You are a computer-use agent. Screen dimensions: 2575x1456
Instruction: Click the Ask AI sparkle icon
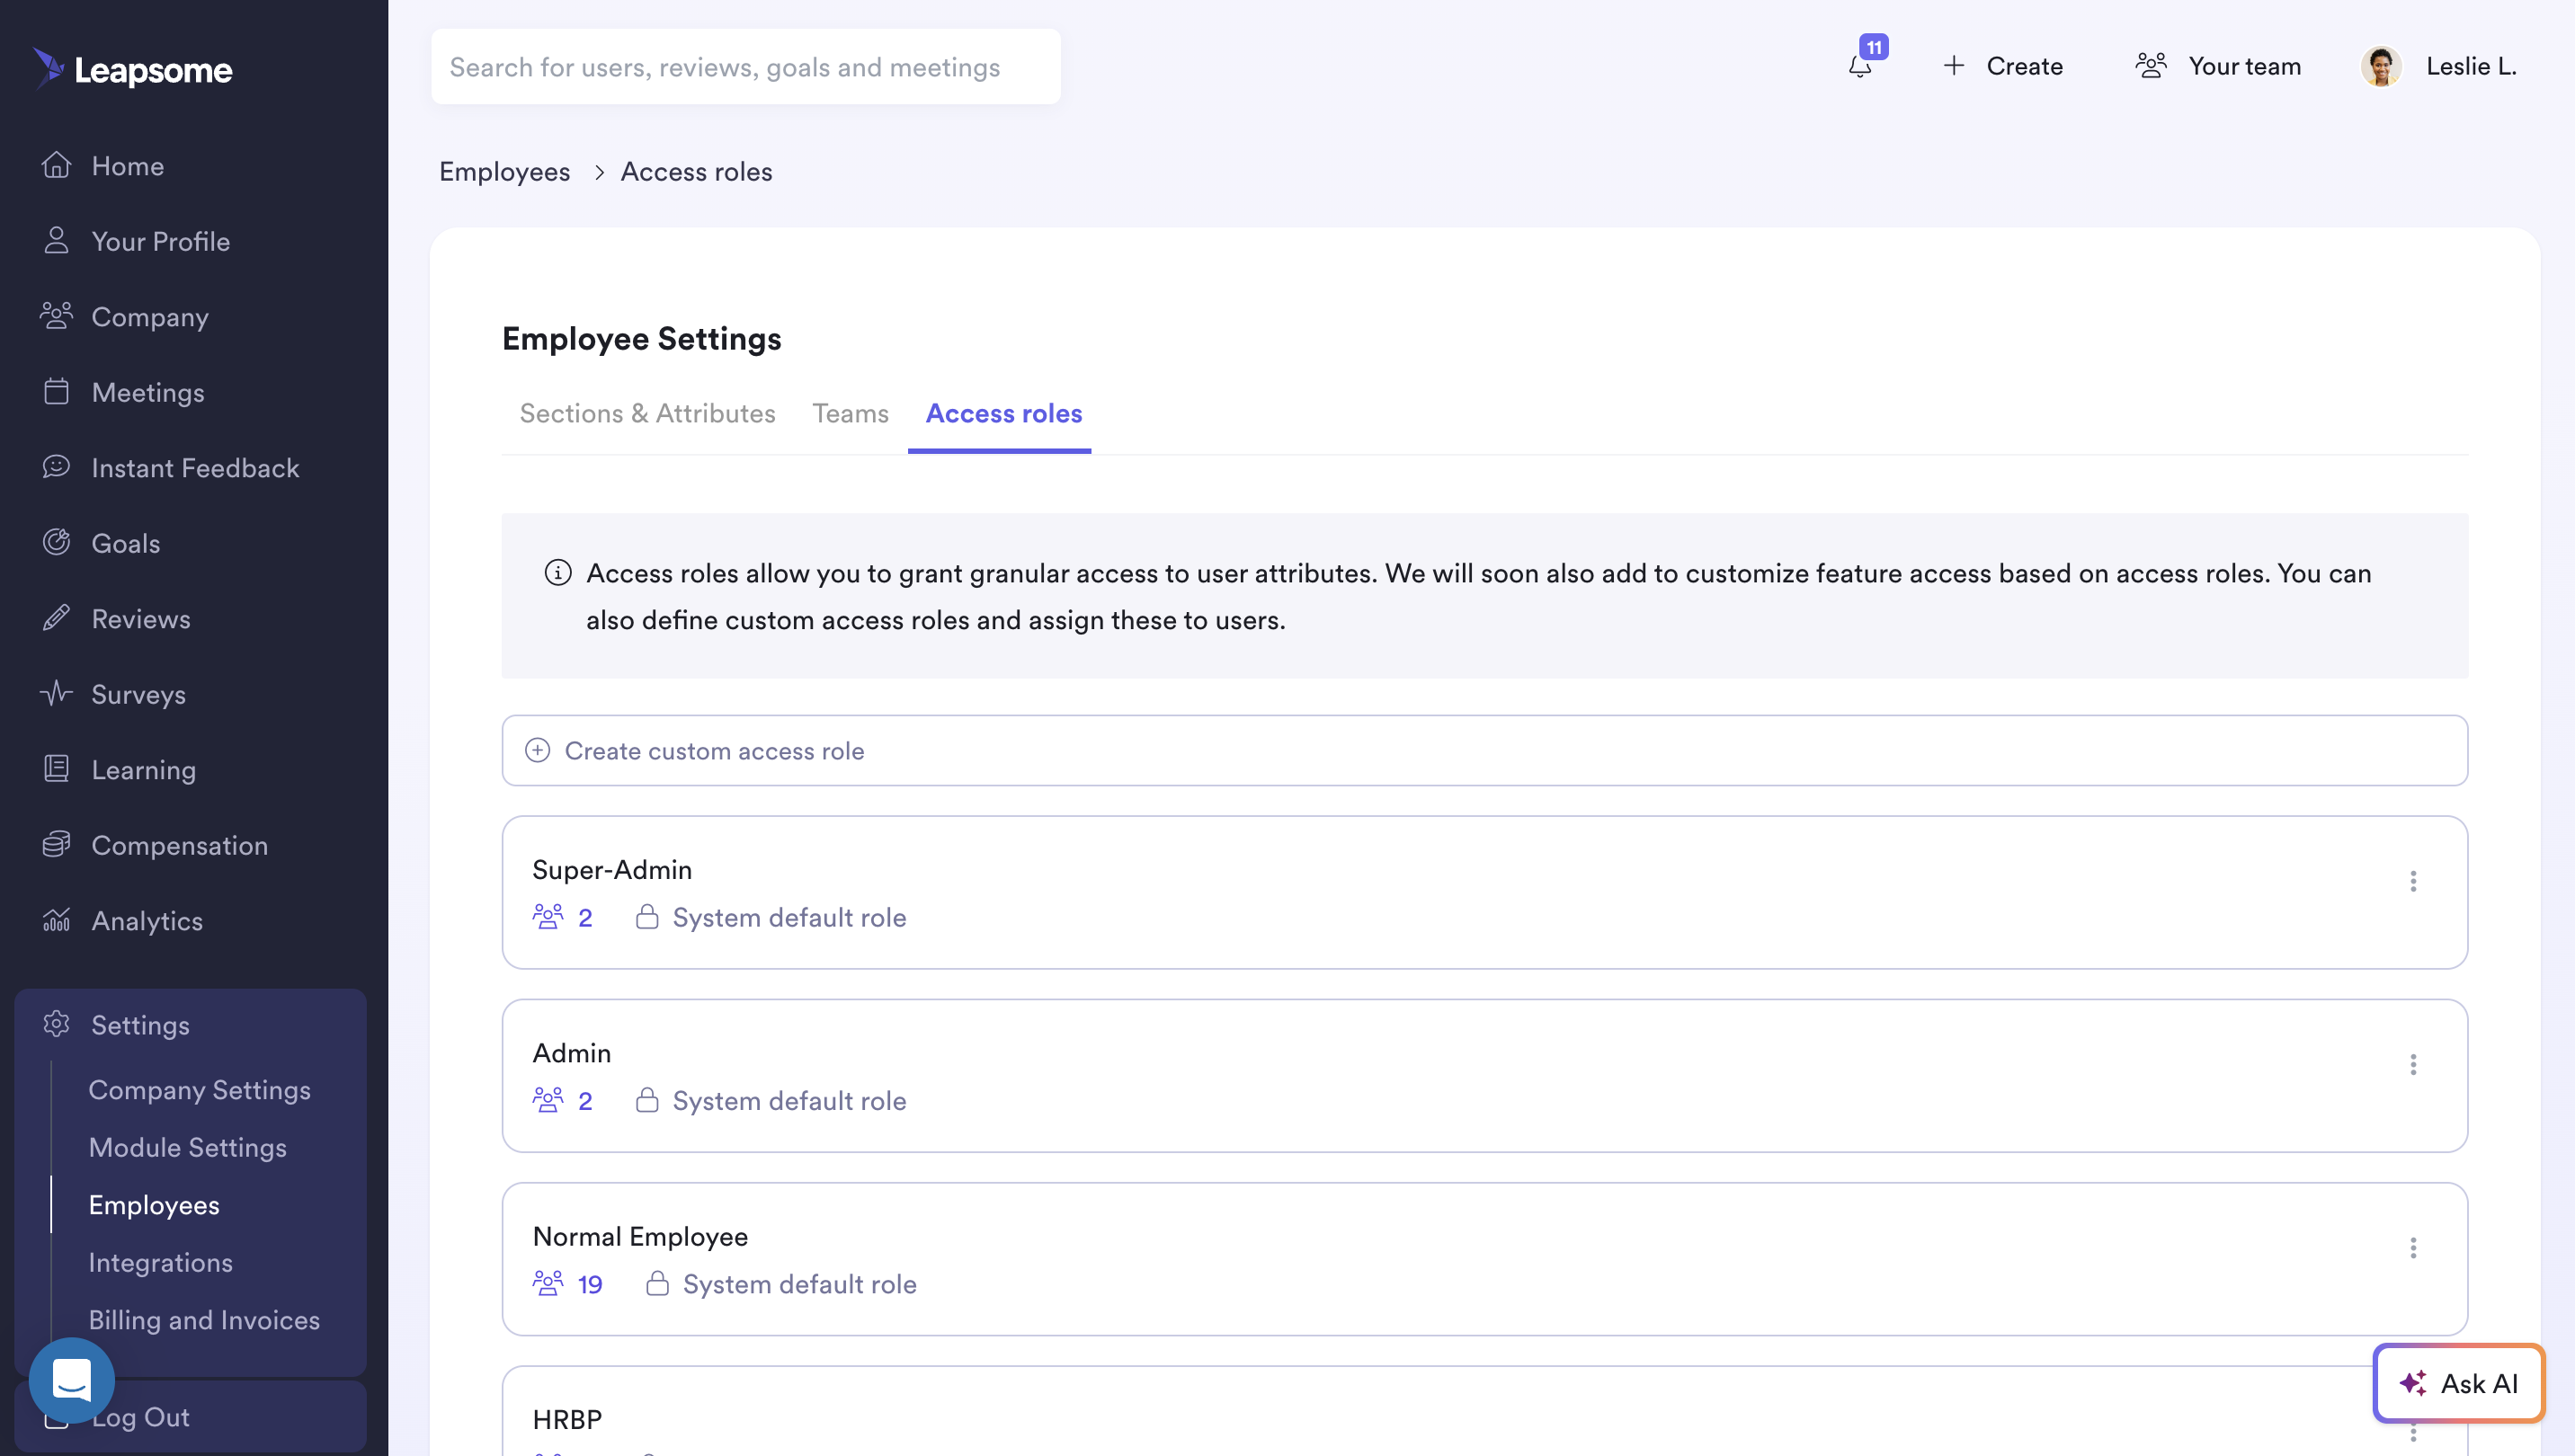coord(2413,1383)
